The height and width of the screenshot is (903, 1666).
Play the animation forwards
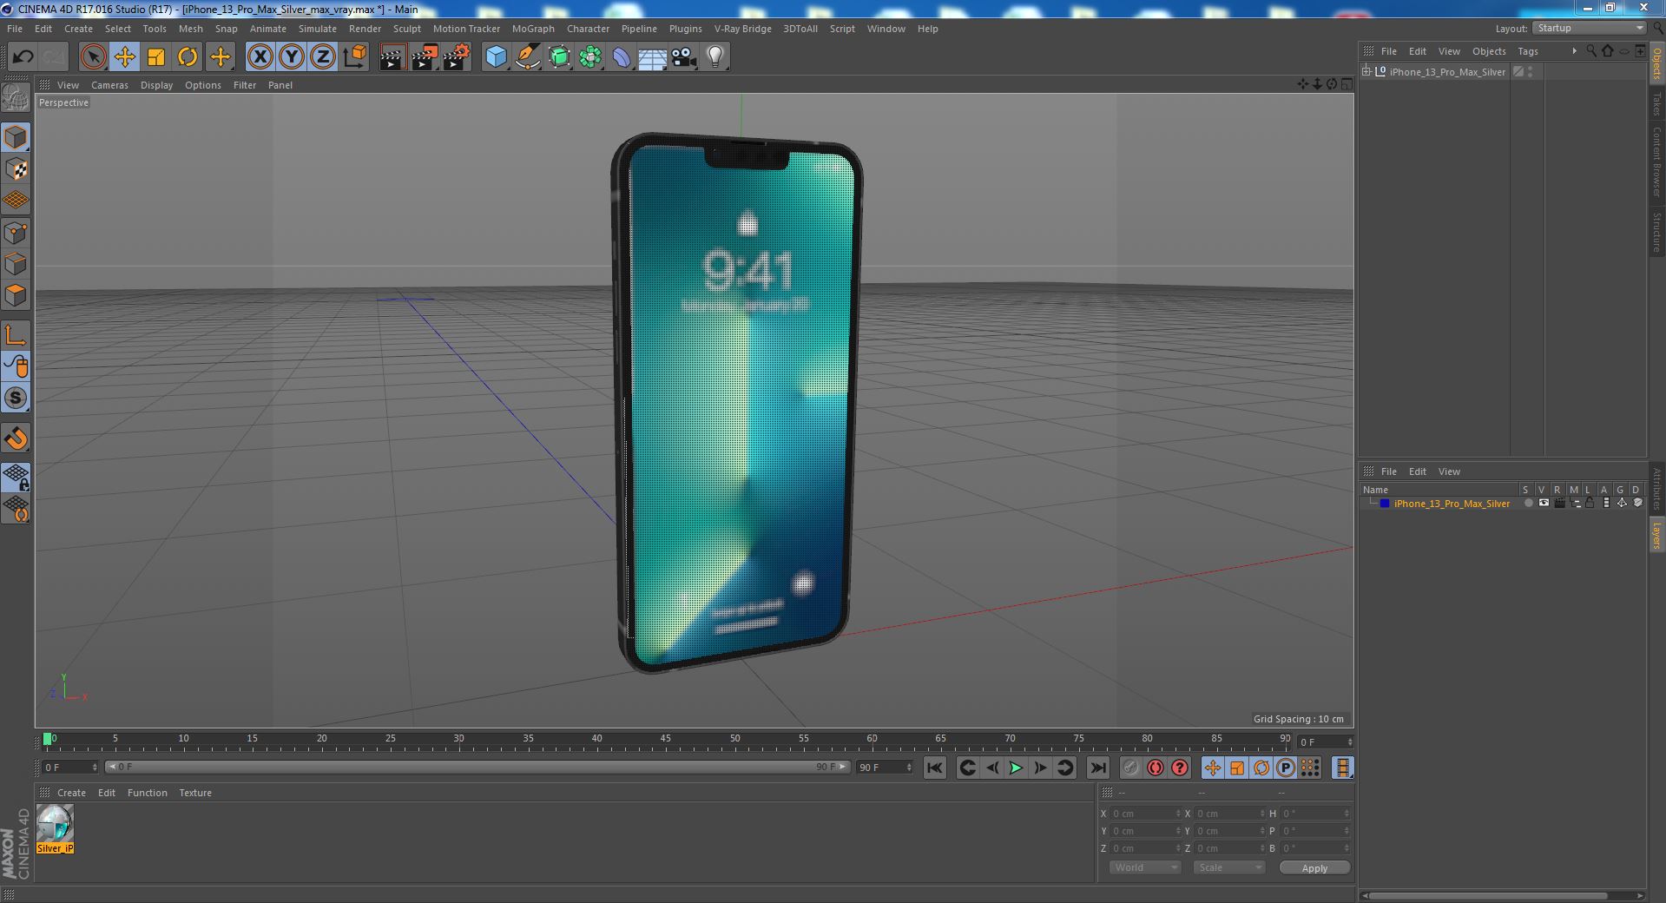(1016, 768)
